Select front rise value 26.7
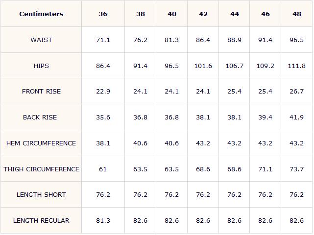The width and height of the screenshot is (314, 235). click(296, 91)
